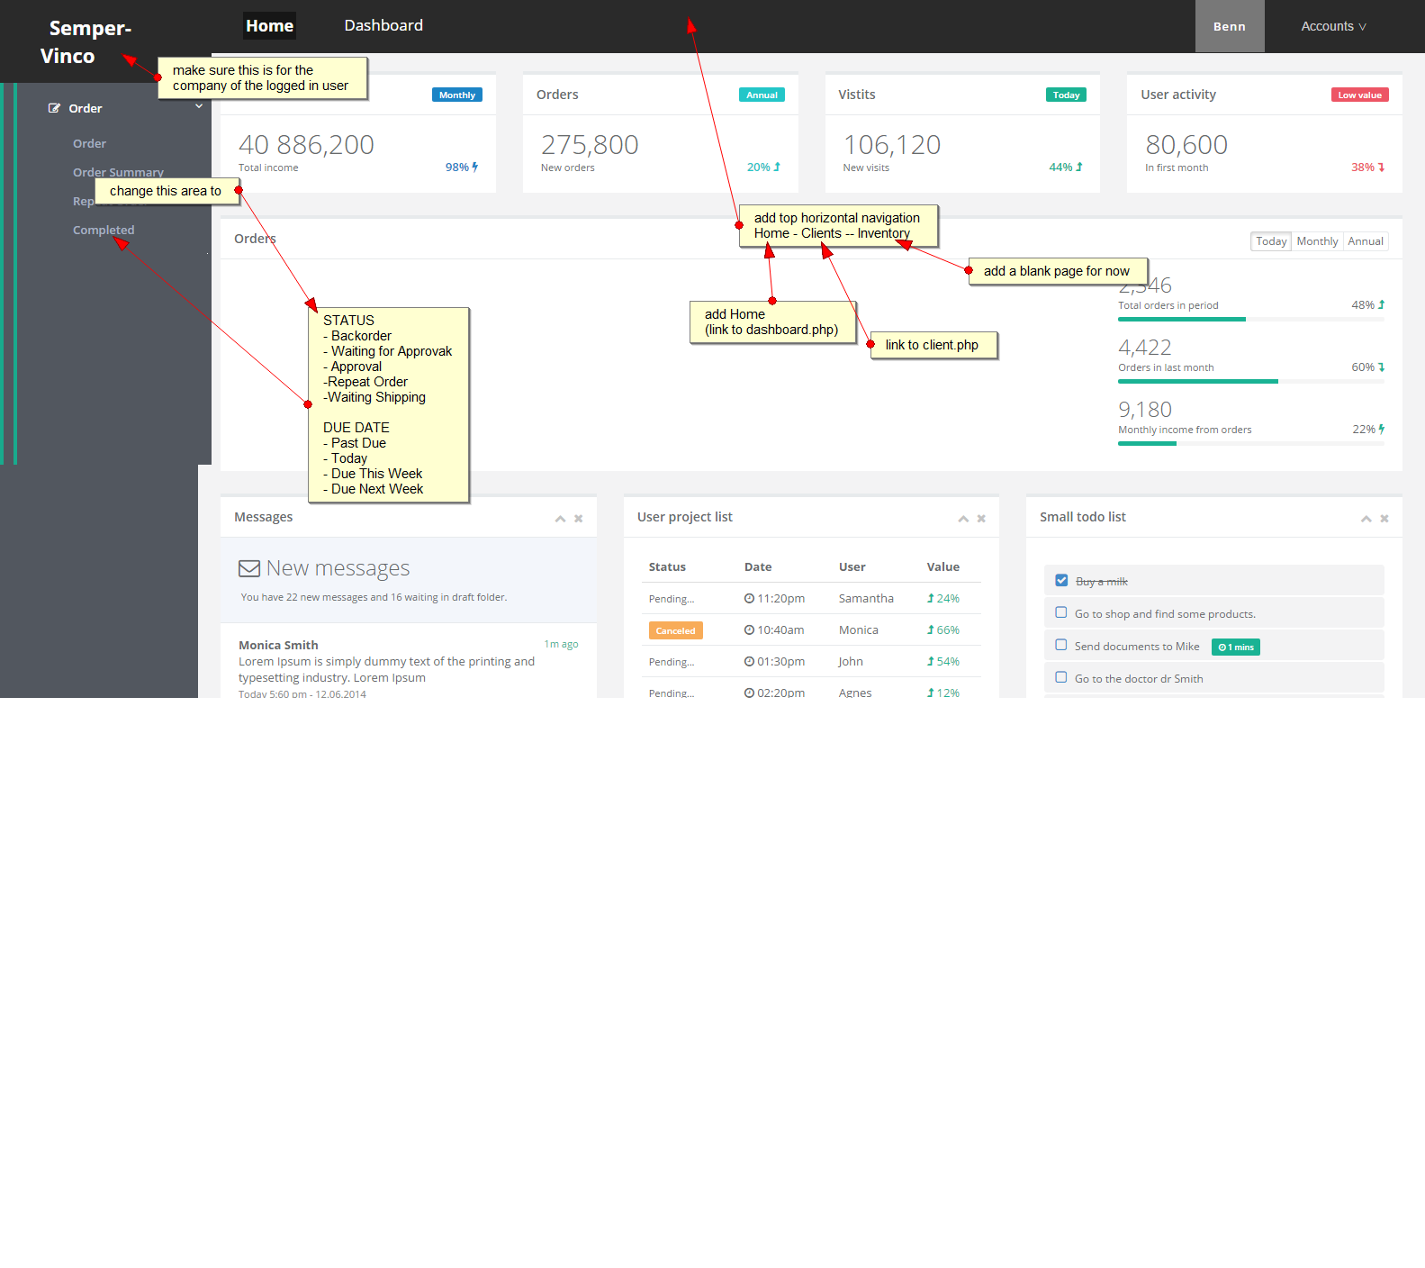The height and width of the screenshot is (1268, 1425).
Task: Click the User column header
Action: [852, 566]
